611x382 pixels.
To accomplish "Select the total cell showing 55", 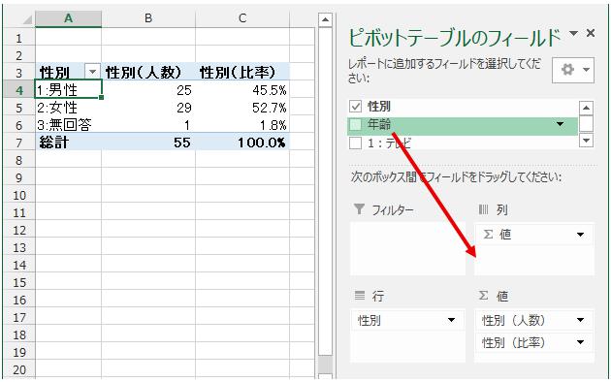I will tap(148, 142).
